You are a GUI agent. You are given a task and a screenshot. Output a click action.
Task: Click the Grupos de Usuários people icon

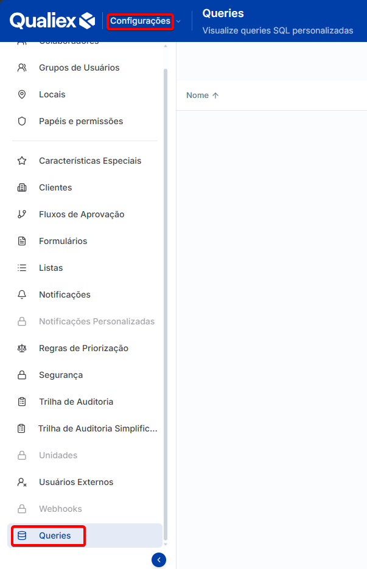coord(22,68)
